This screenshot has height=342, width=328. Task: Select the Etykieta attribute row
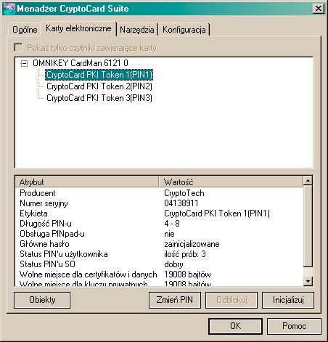coord(159,213)
